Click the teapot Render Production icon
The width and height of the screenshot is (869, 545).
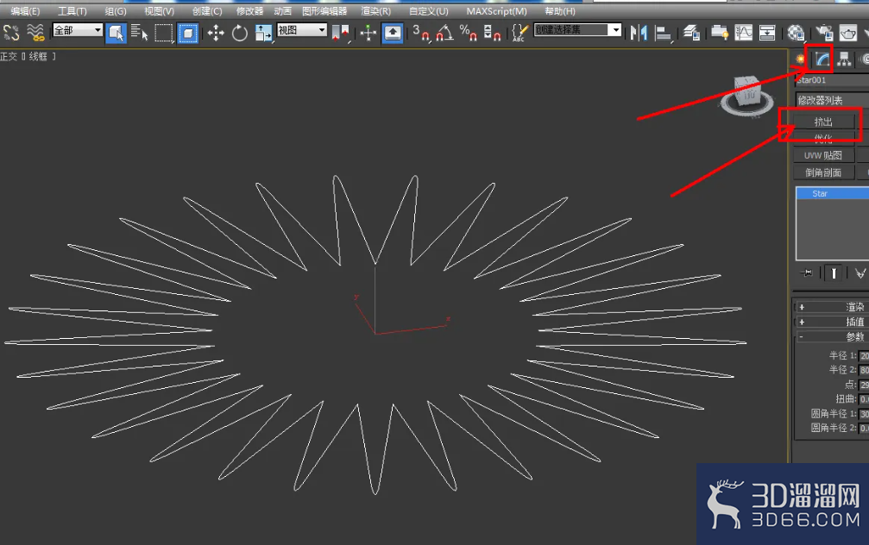(x=848, y=34)
